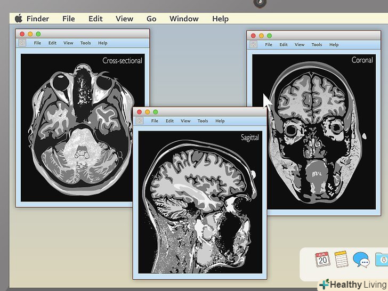Open Edit menu in Coronal window
The image size is (388, 291).
click(284, 45)
